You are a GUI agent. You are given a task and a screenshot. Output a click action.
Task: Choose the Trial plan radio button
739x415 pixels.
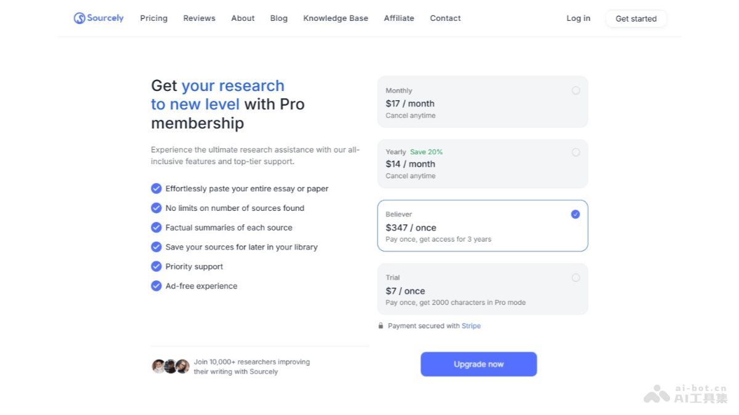coord(576,278)
